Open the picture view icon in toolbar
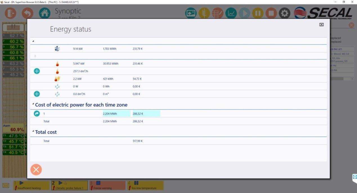Viewport: 357px width, 193px height. (191, 13)
